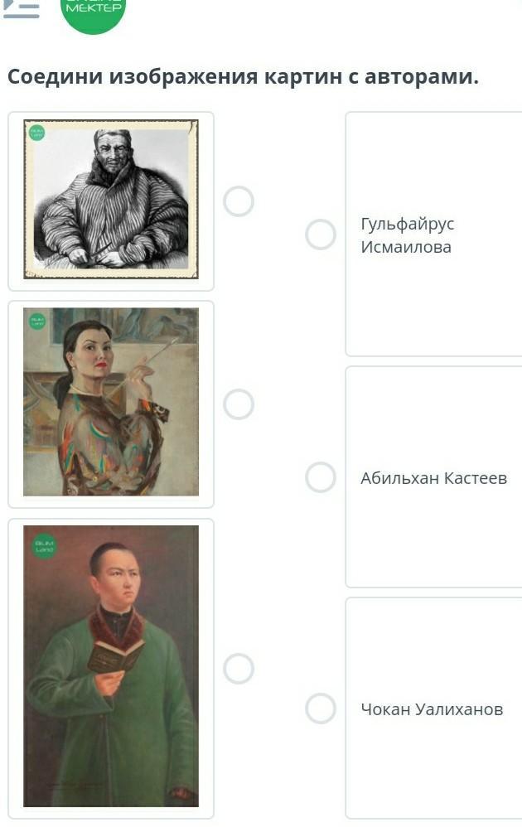Click Bilim Land badge on green-coat painting
The height and width of the screenshot is (827, 522).
click(x=44, y=546)
